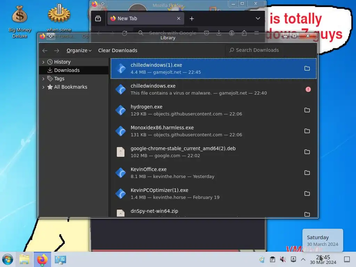This screenshot has width=356, height=267.
Task: Open folder for google-chrome-stable deb file
Action: tap(307, 152)
